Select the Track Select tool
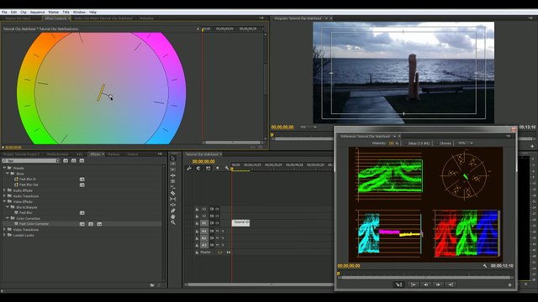538x302 pixels. coord(173,164)
